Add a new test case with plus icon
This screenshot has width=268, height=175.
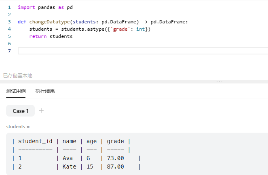coord(41,110)
